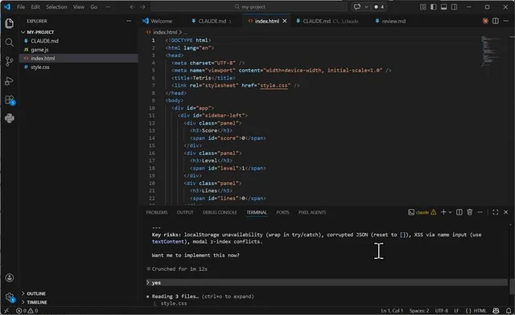The image size is (515, 315).
Task: Split the terminal panel
Action: 459,212
